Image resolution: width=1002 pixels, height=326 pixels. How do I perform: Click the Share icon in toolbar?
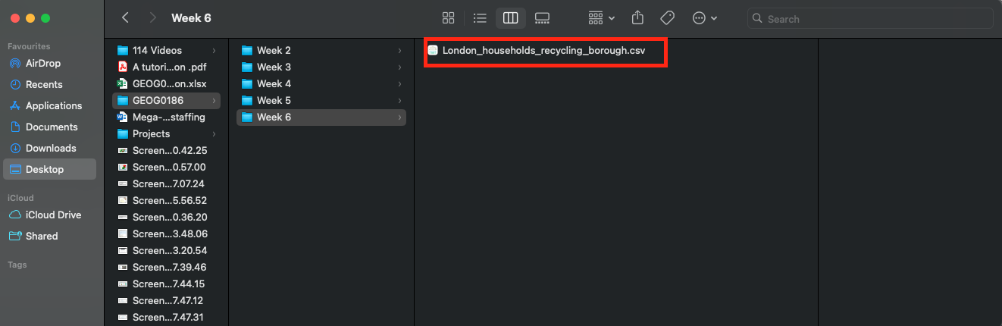click(637, 17)
